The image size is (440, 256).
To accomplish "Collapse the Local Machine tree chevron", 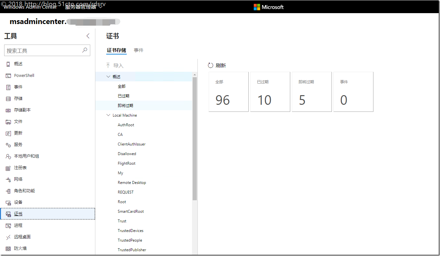I will point(108,115).
